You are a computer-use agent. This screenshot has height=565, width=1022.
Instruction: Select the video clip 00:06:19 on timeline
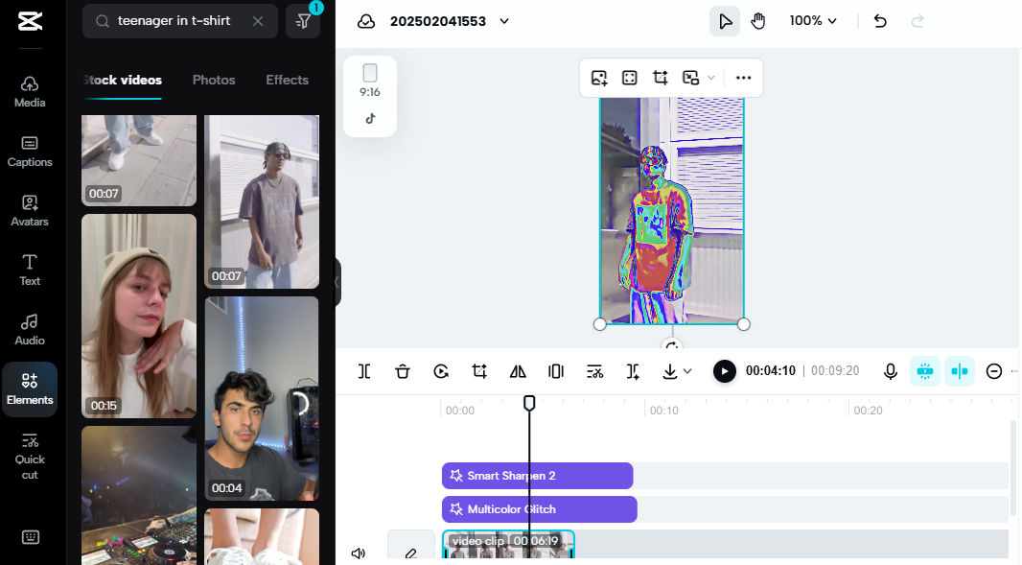(x=508, y=545)
